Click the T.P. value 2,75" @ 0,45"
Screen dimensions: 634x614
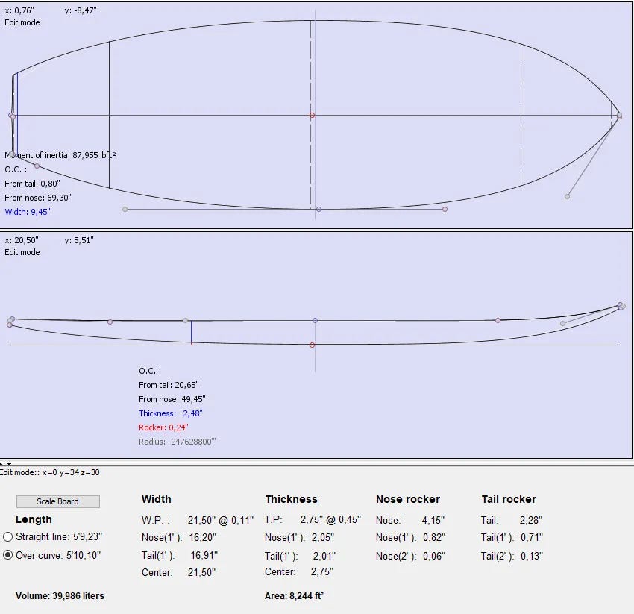pos(330,519)
